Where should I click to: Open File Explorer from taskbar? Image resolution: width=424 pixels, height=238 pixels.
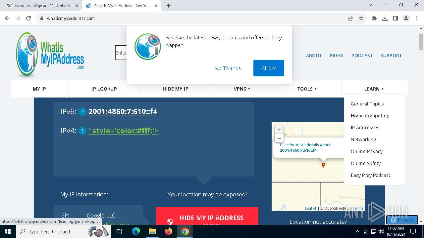coord(152,231)
